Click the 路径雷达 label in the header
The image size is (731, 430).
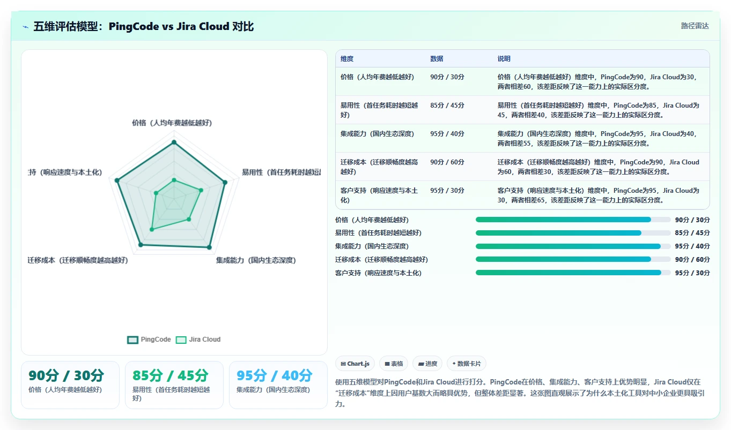pyautogui.click(x=695, y=26)
